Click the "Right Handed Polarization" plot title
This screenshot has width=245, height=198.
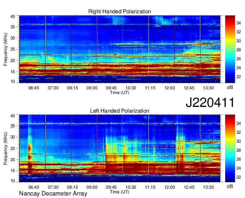(120, 11)
